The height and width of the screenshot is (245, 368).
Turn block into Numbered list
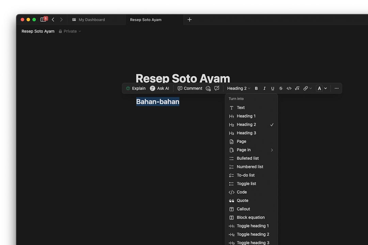251,167
